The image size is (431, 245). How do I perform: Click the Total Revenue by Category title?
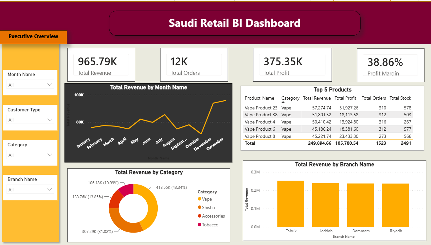(x=149, y=172)
